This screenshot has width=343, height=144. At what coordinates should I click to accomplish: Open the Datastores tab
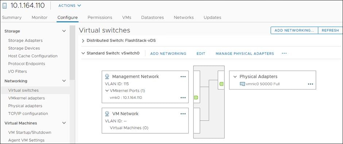[x=153, y=18]
